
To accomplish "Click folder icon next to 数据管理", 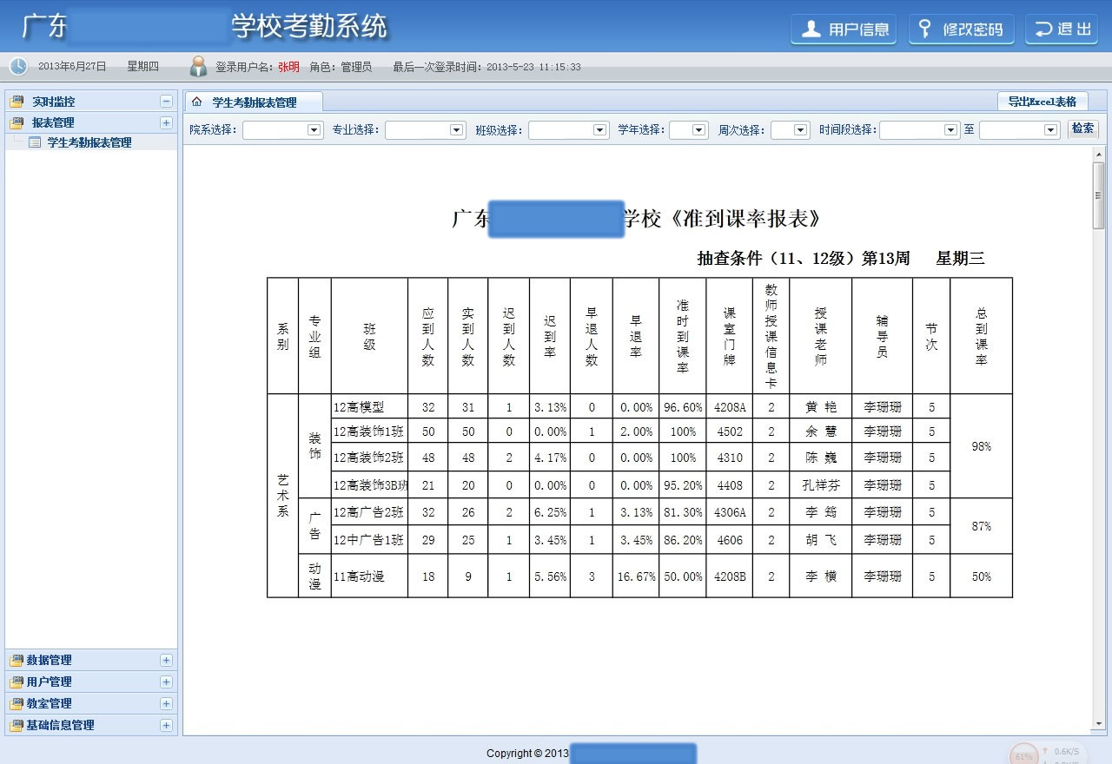I will tap(17, 660).
